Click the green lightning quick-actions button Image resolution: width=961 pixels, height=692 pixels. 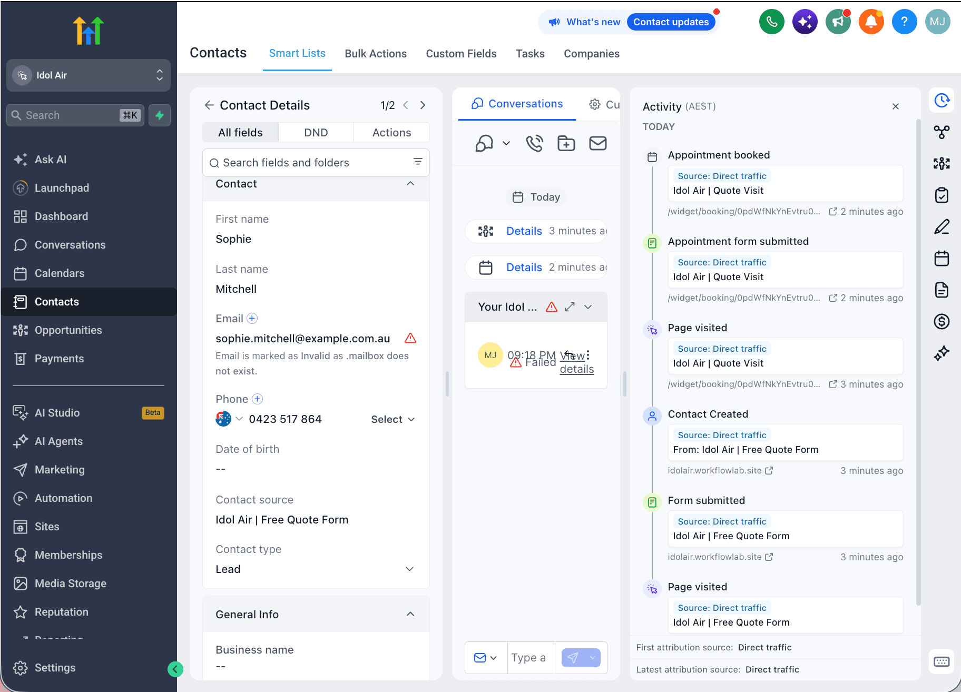point(160,115)
